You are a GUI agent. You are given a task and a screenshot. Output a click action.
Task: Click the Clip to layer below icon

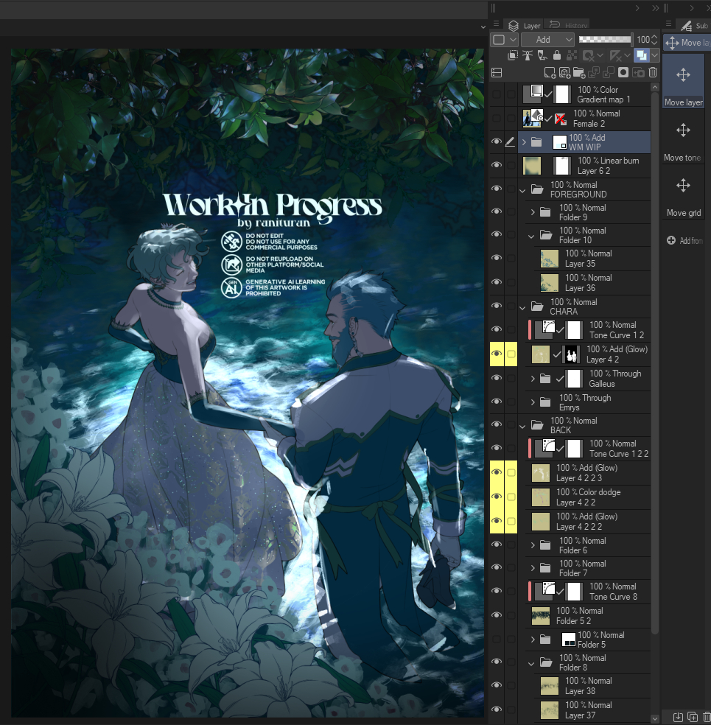pos(514,55)
